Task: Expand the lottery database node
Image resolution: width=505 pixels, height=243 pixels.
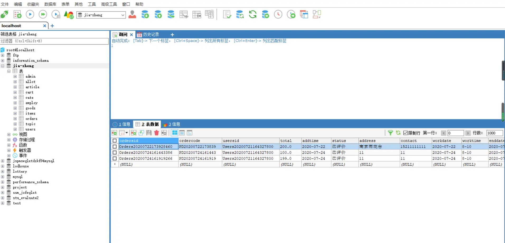Action: pyautogui.click(x=3, y=171)
